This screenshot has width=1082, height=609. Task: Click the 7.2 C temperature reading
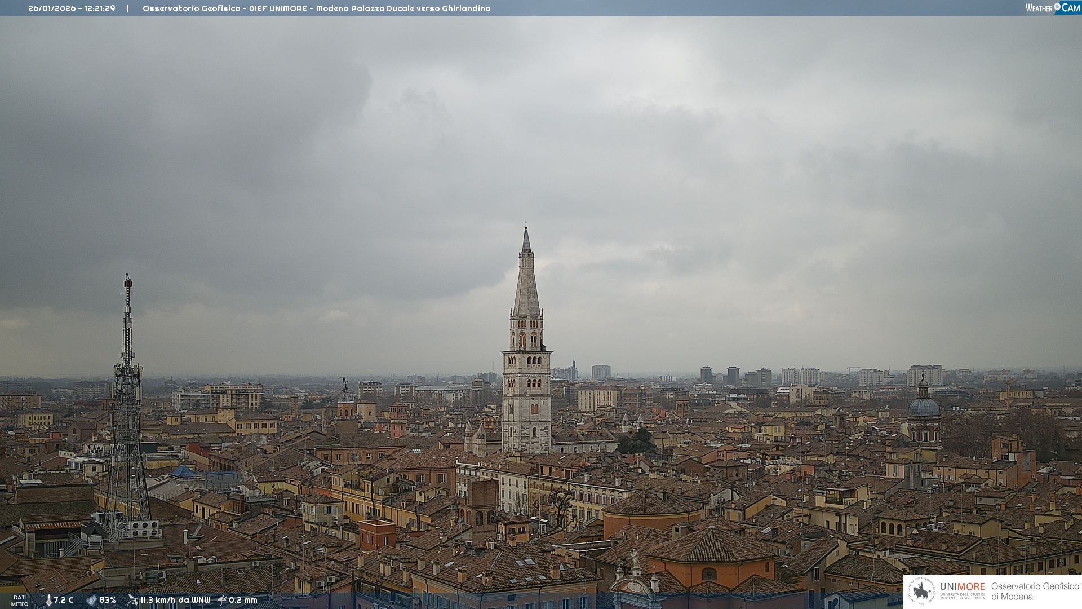(x=64, y=600)
